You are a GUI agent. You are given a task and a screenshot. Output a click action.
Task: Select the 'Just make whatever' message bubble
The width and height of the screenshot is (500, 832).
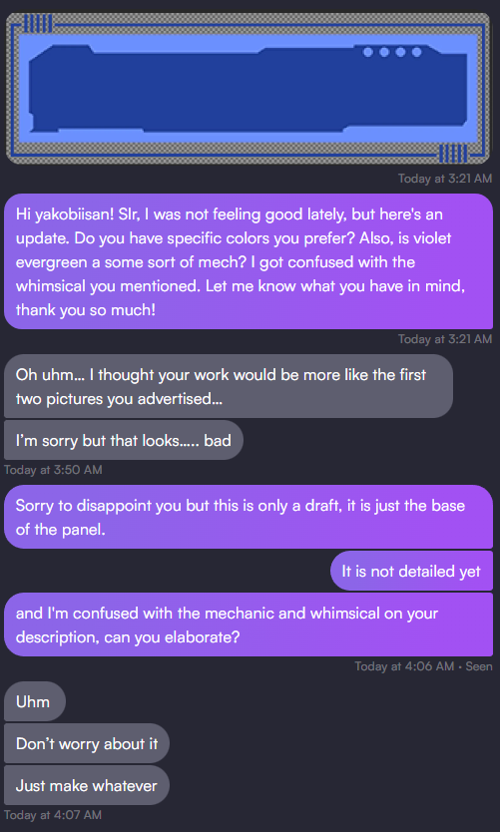click(87, 785)
